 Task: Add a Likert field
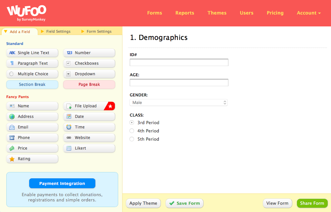(x=89, y=148)
